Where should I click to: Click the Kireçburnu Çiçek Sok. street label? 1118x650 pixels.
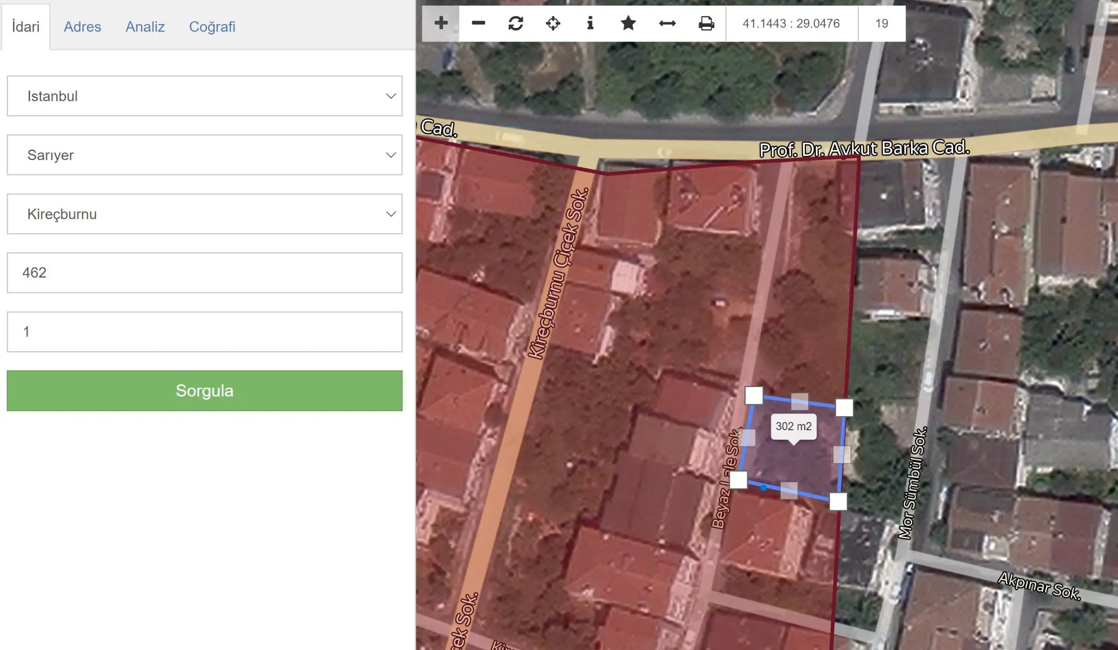[558, 274]
